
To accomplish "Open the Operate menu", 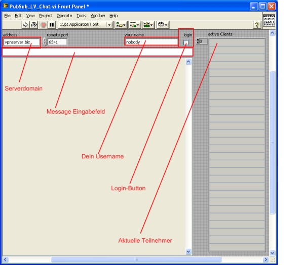I will click(64, 16).
